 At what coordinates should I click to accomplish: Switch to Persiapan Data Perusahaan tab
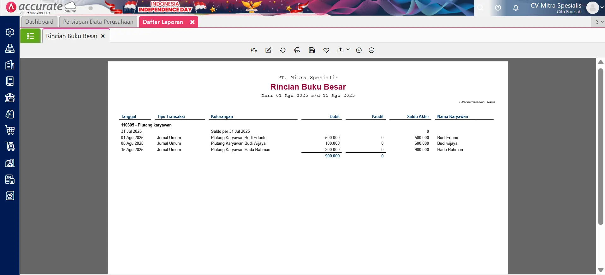(98, 22)
